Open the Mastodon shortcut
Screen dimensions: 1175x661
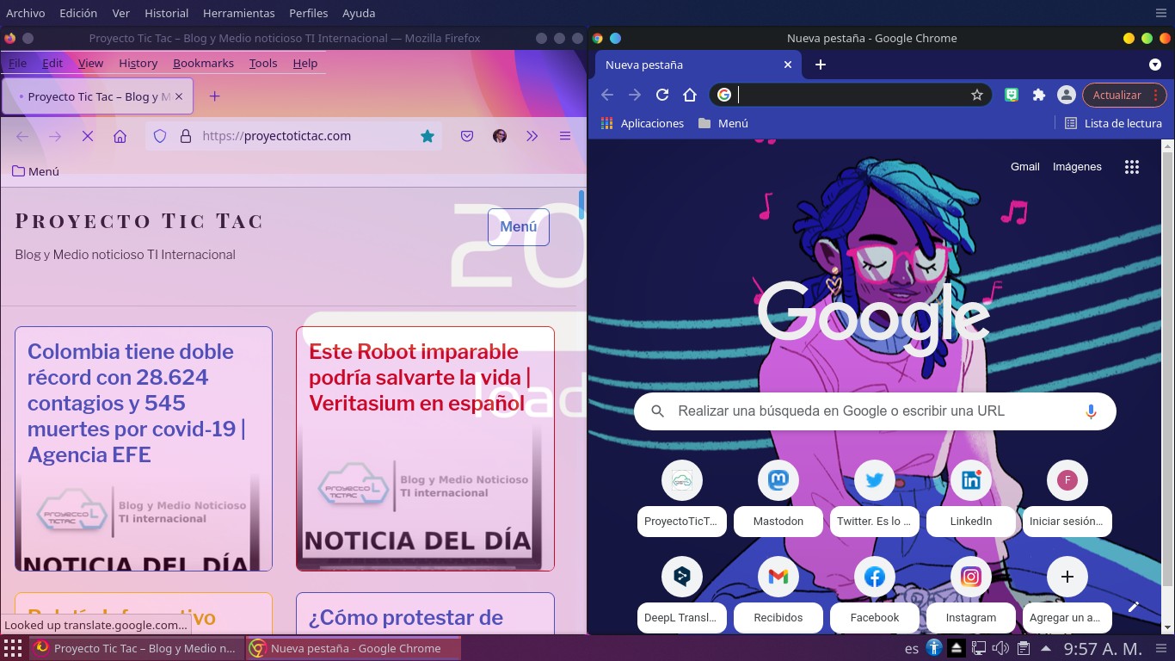tap(778, 499)
